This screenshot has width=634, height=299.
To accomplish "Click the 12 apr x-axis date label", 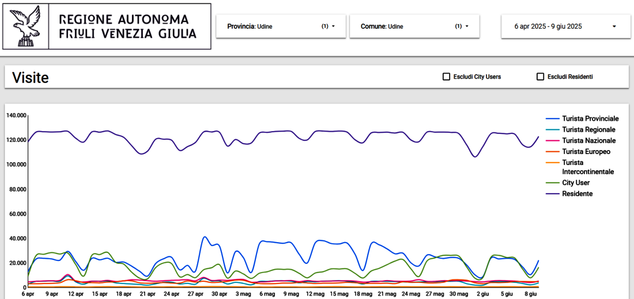I will 76,294.
